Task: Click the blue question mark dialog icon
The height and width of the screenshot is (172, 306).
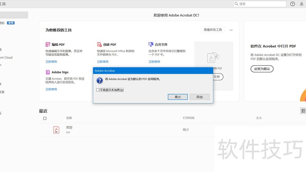Action: pos(100,80)
